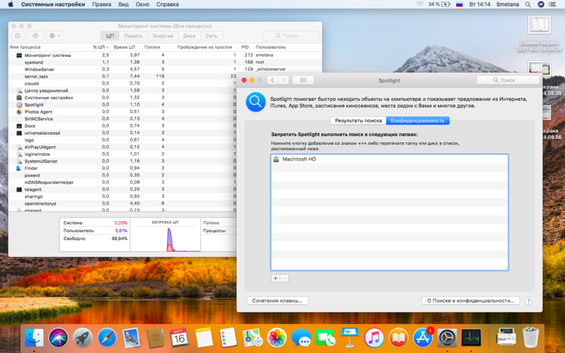Open Системные настройки application menu
Viewport: 565px width, 353px height.
coord(53,4)
